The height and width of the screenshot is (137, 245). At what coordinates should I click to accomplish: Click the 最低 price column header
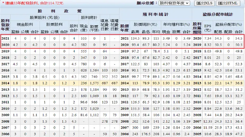pos(146,32)
